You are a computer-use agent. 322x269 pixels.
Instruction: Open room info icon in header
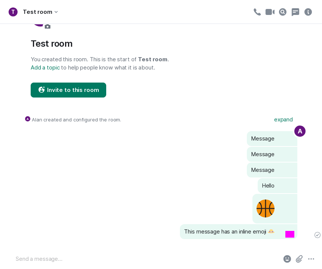(308, 12)
